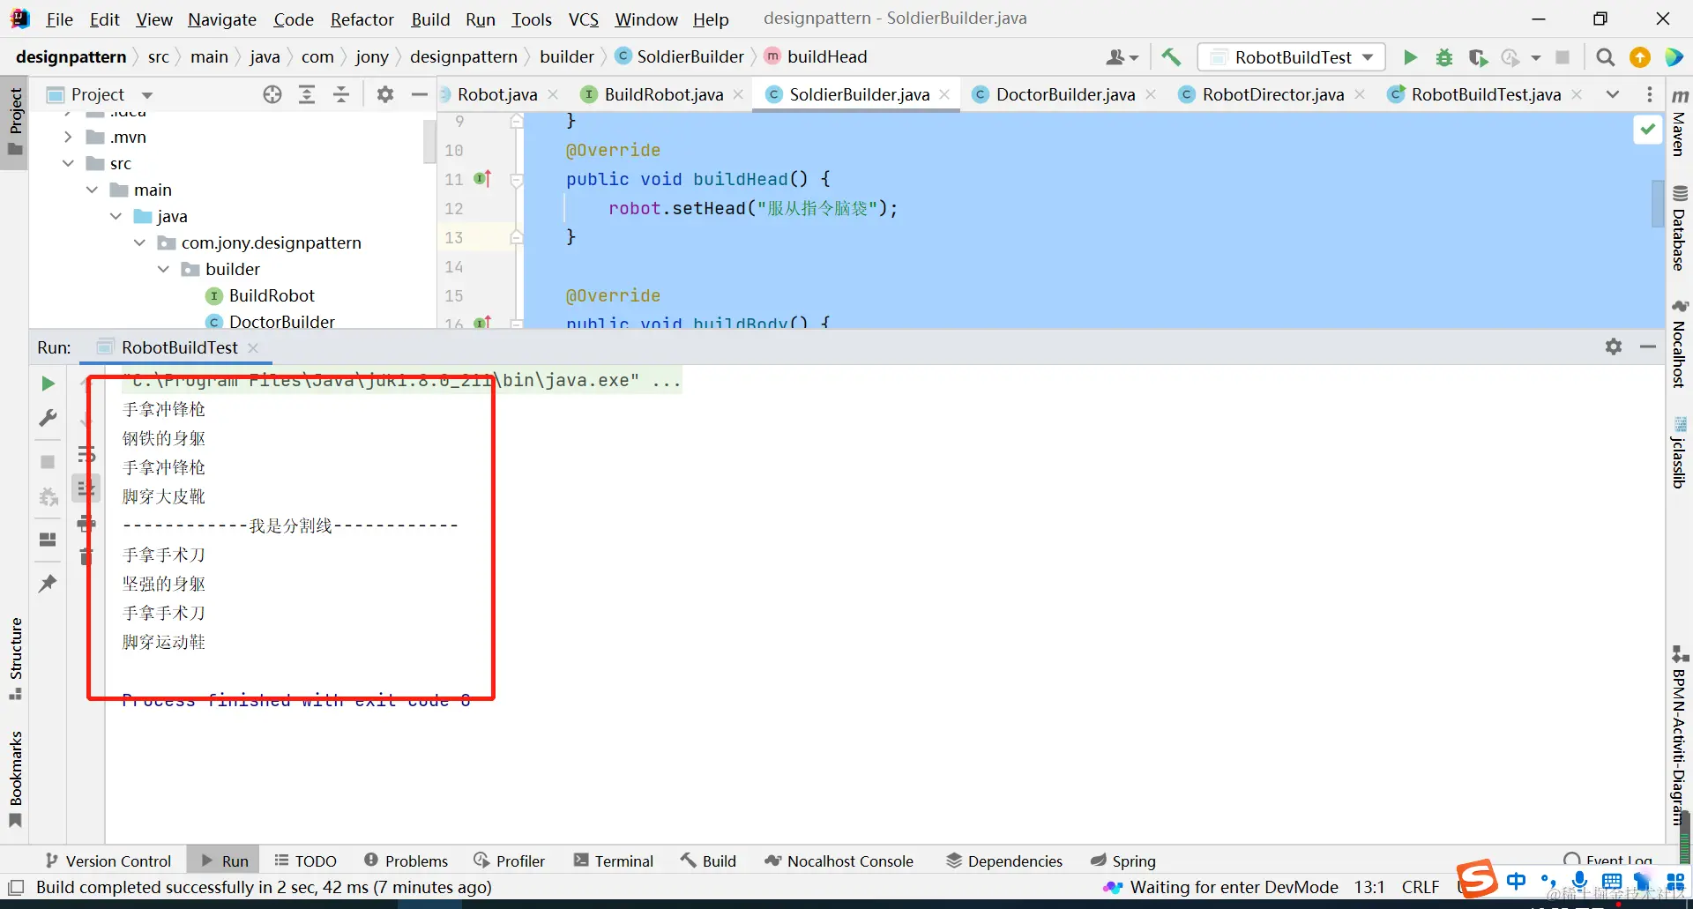Open the Nocalhost Console

839,861
